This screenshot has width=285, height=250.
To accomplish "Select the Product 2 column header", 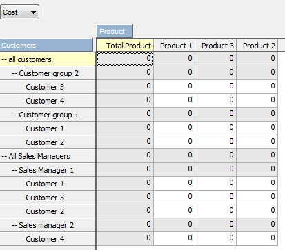I will click(257, 46).
